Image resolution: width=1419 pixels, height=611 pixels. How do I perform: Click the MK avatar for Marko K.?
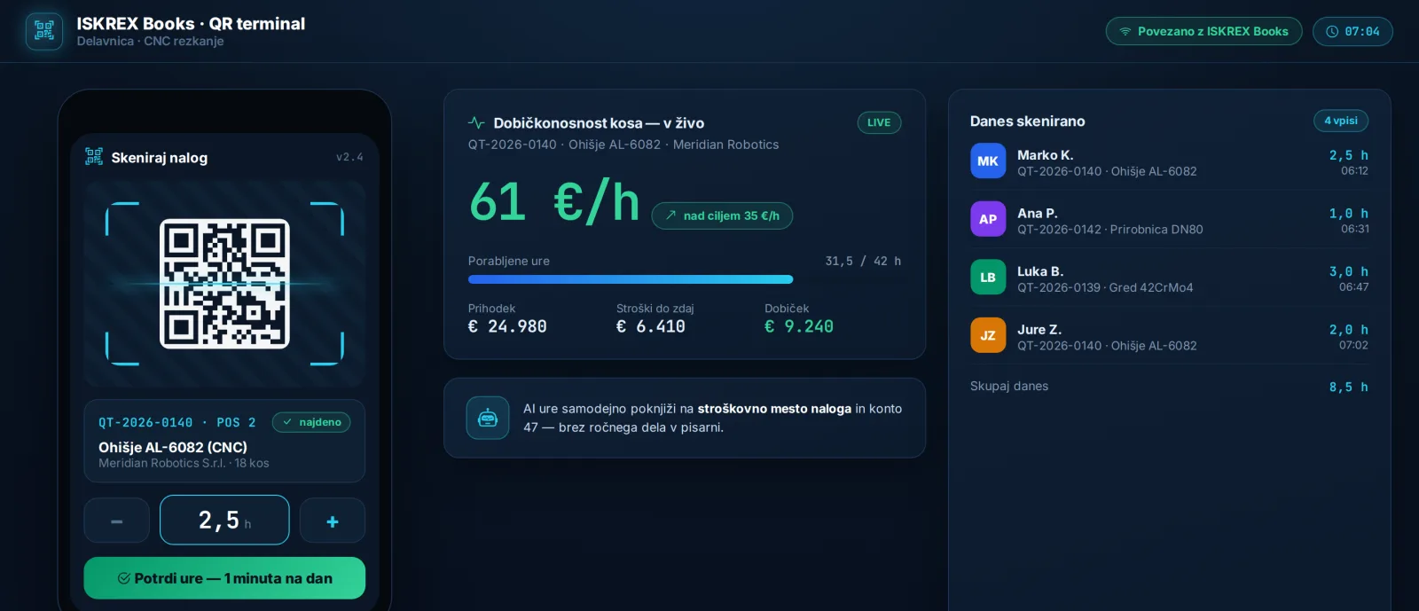[x=988, y=161]
